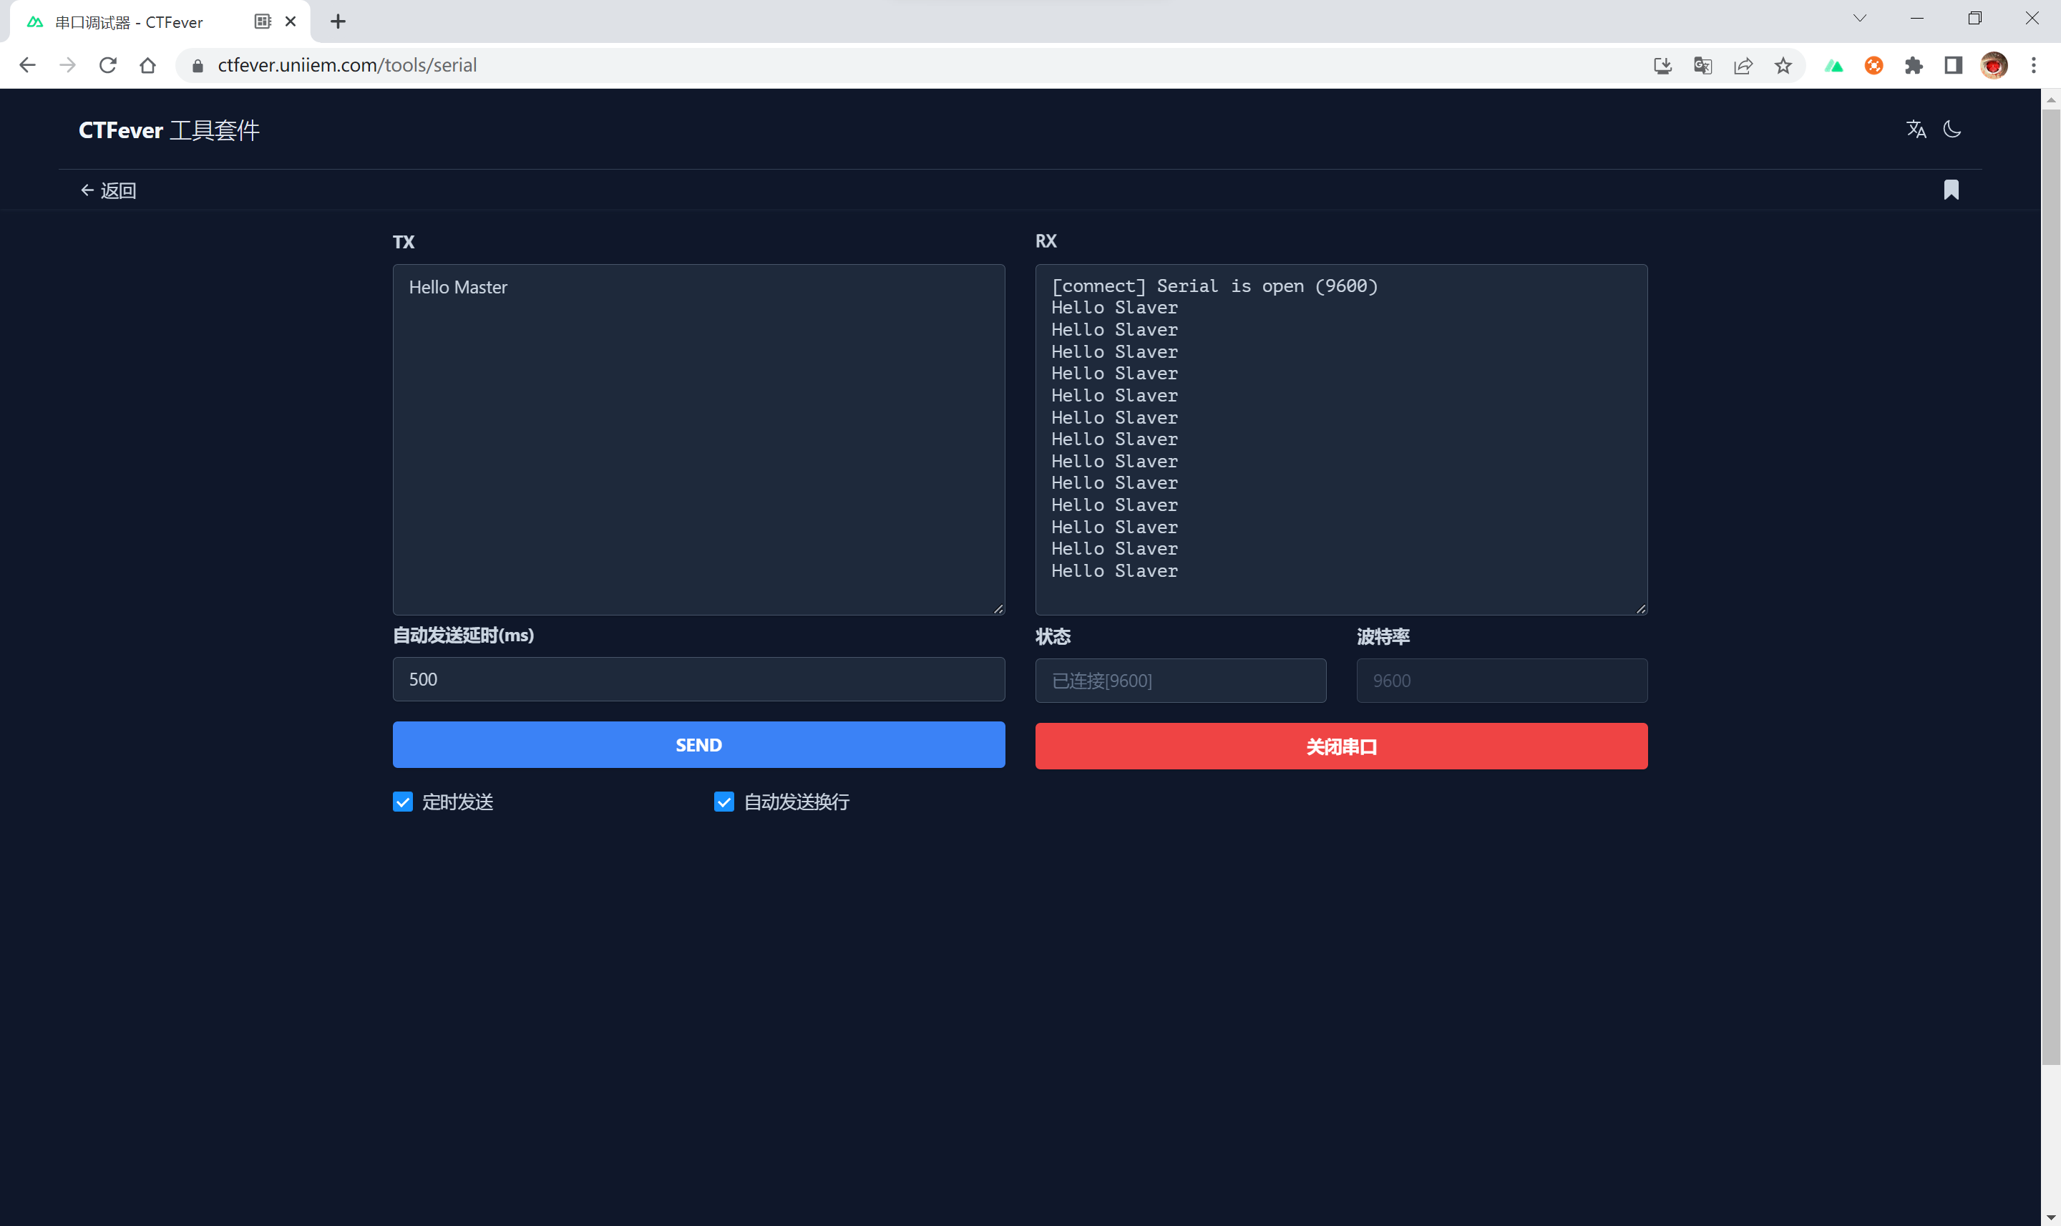The width and height of the screenshot is (2061, 1226).
Task: Disable the 自动发送换行 checkbox
Action: click(723, 802)
